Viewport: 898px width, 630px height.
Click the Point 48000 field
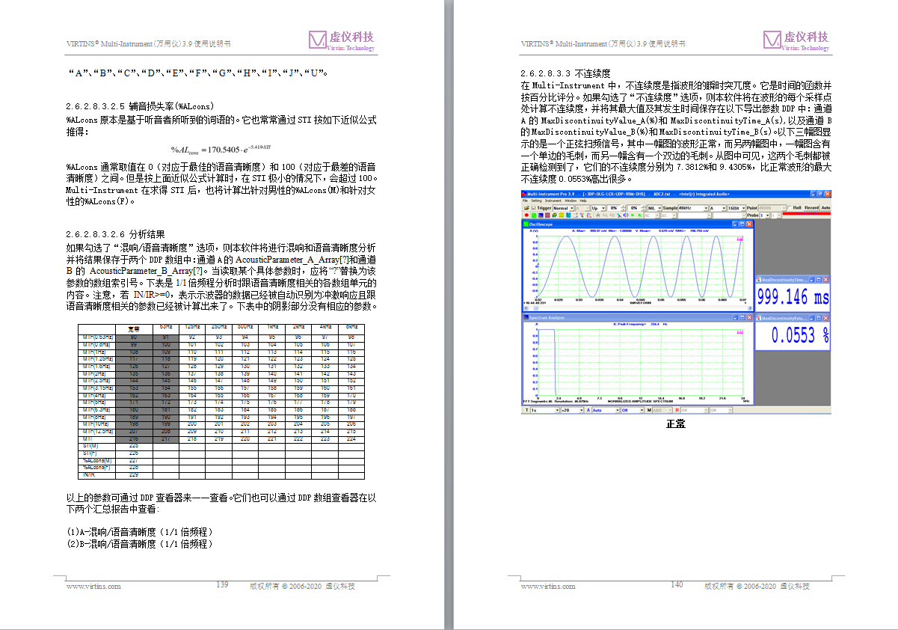coord(772,208)
